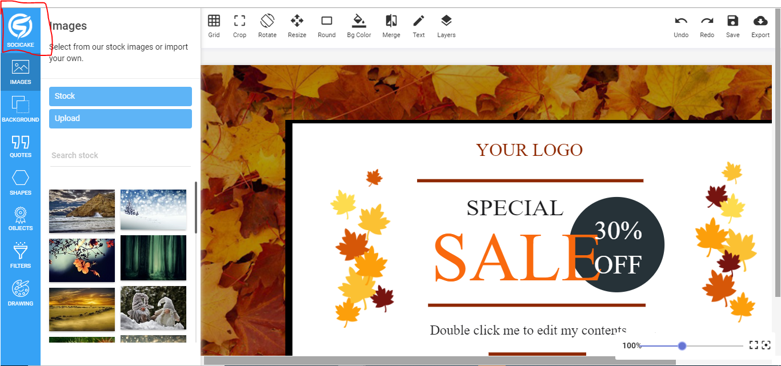Image resolution: width=781 pixels, height=366 pixels.
Task: Pick the dark misty forest stock image
Action: click(x=153, y=258)
